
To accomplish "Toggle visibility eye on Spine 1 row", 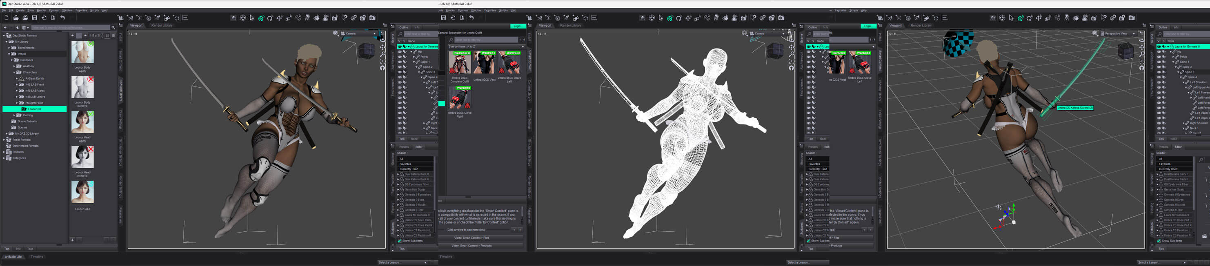I will click(400, 62).
